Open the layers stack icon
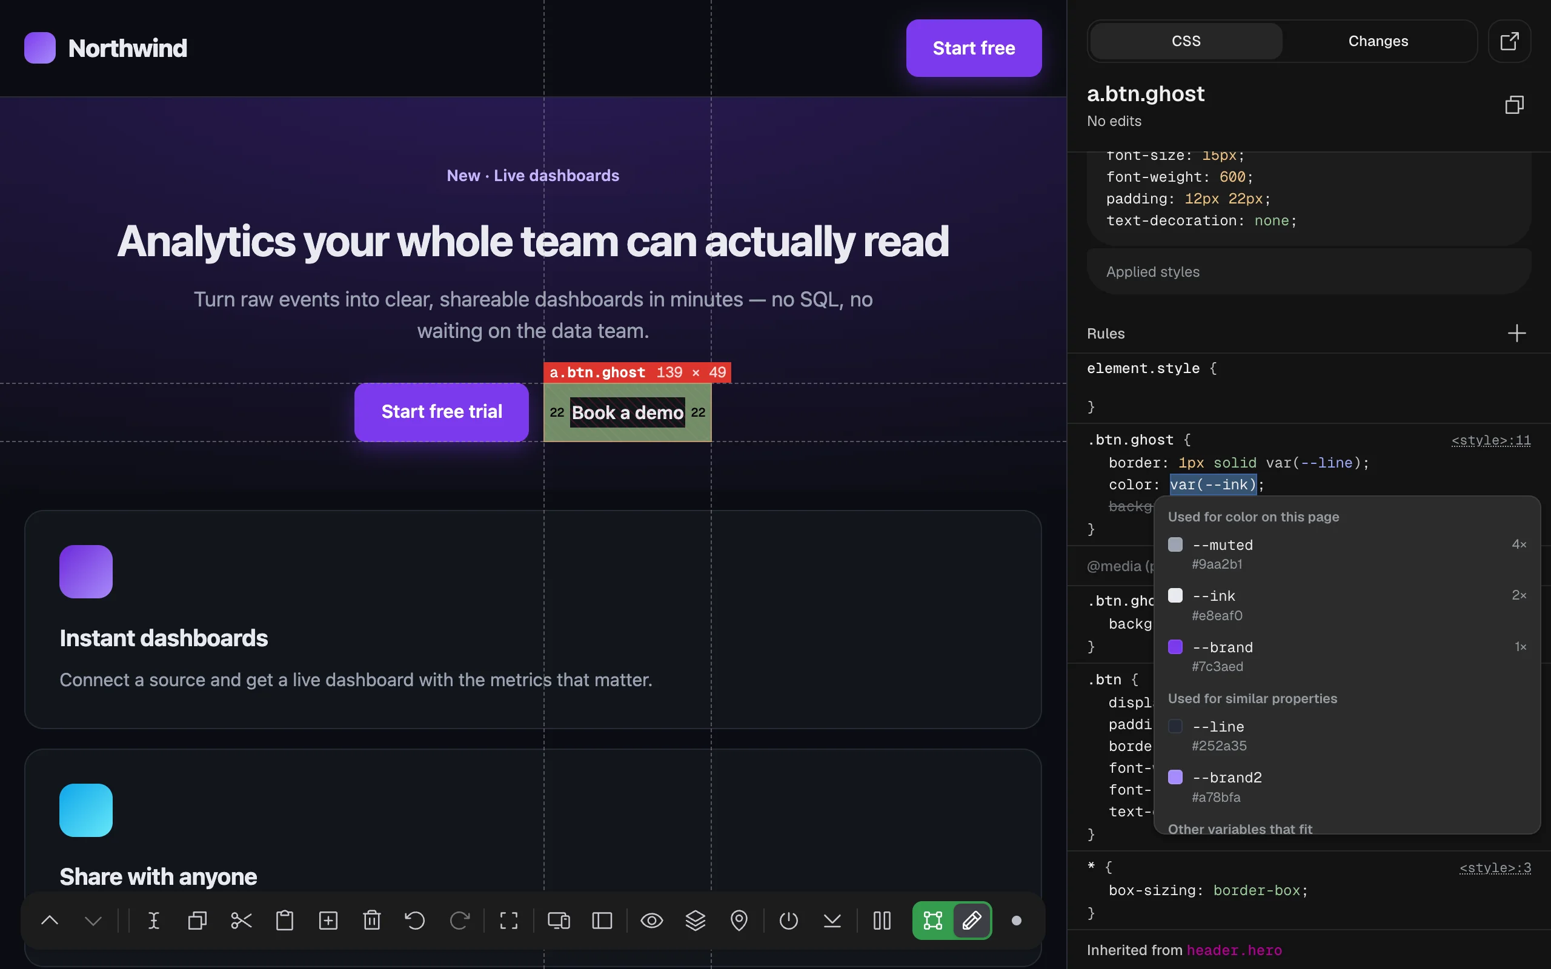The image size is (1551, 969). (696, 921)
